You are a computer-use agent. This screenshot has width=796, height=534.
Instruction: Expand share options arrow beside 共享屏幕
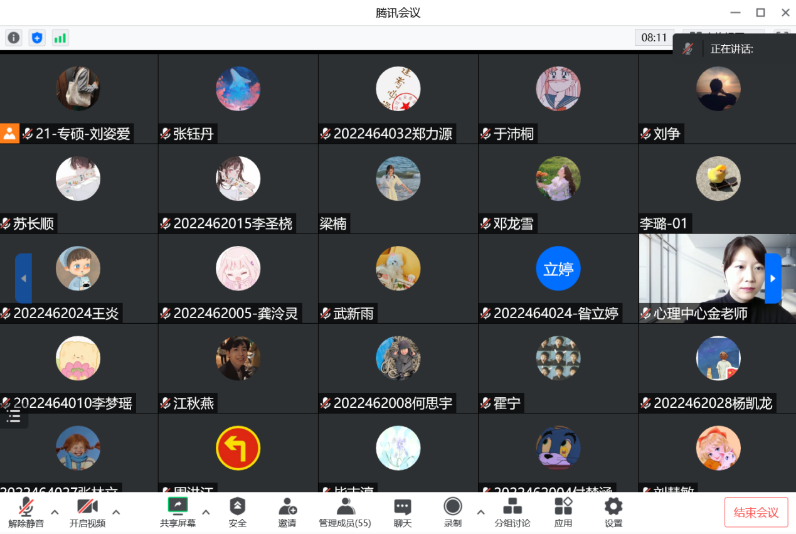tap(206, 512)
